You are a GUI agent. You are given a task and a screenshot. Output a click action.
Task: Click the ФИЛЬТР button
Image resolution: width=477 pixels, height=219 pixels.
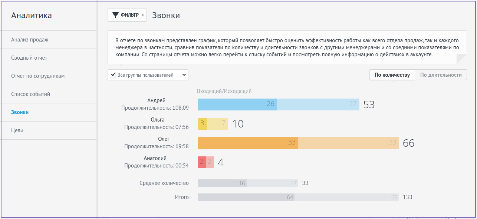[x=127, y=15]
